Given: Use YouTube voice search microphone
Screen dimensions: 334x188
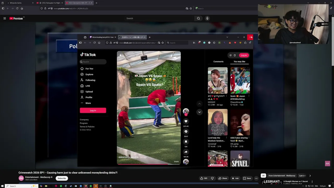Looking at the screenshot, I should click(x=207, y=18).
